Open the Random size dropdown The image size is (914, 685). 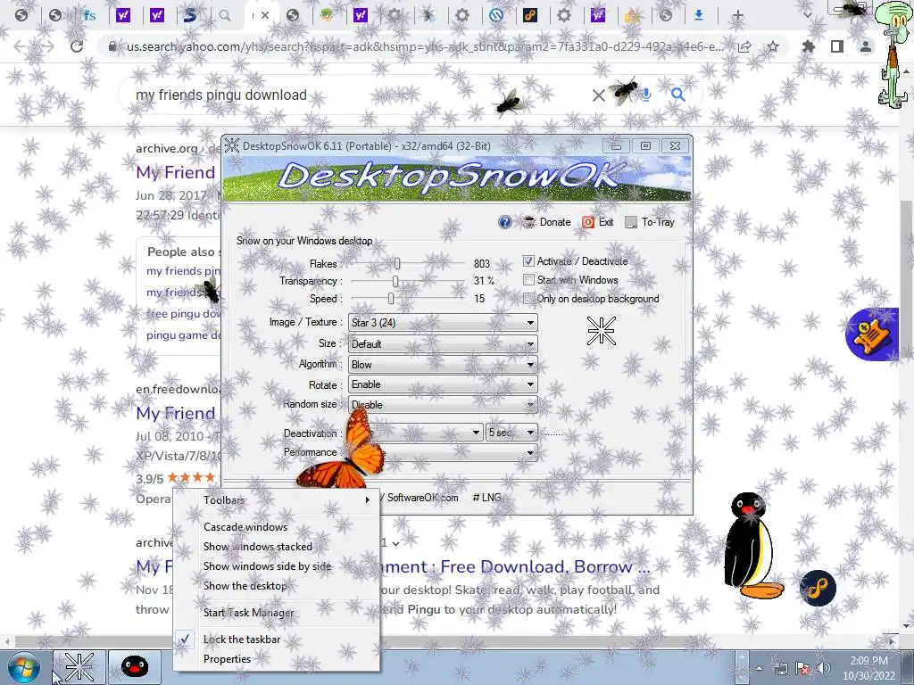pos(443,404)
